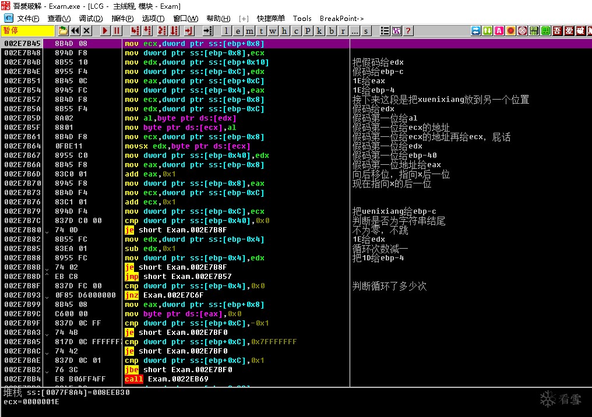Select the call Exam.0022EB69 instruction
The height and width of the screenshot is (417, 592).
167,379
